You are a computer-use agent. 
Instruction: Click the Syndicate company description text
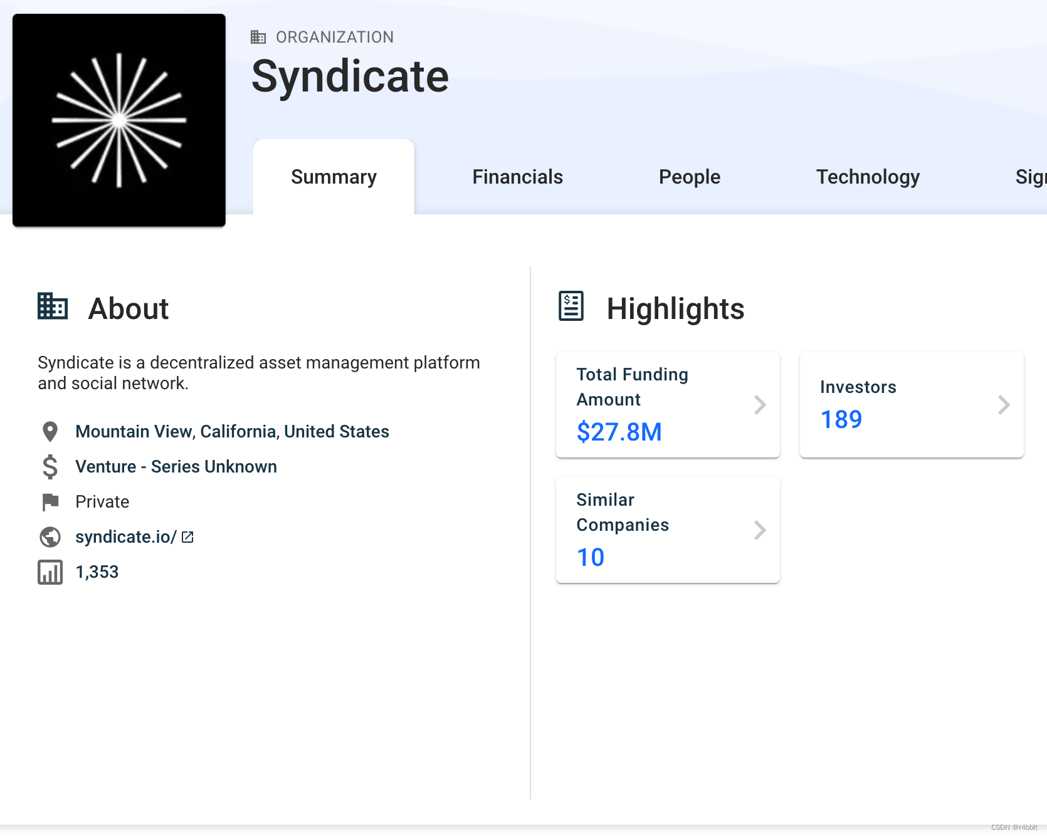[259, 373]
